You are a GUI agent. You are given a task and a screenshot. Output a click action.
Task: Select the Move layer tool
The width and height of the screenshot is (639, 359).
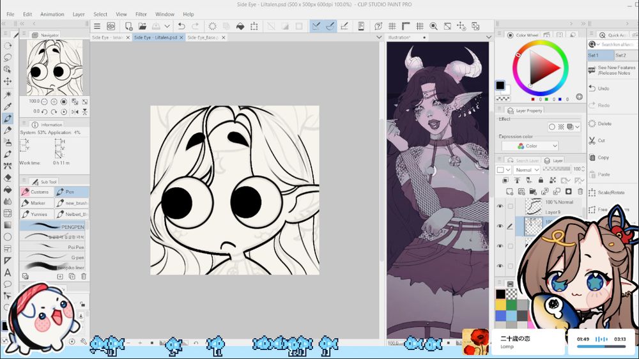pyautogui.click(x=7, y=81)
